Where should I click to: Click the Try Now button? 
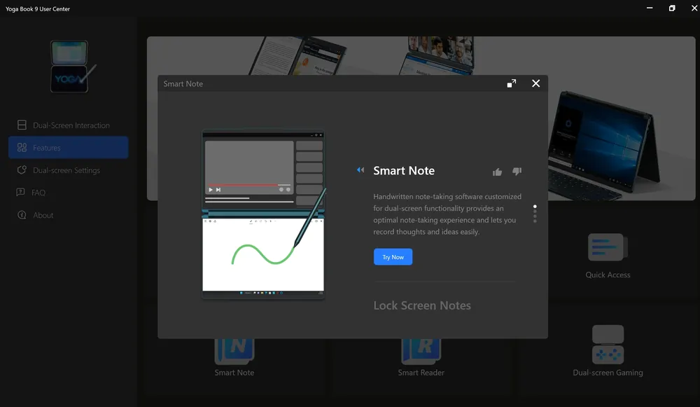(393, 257)
